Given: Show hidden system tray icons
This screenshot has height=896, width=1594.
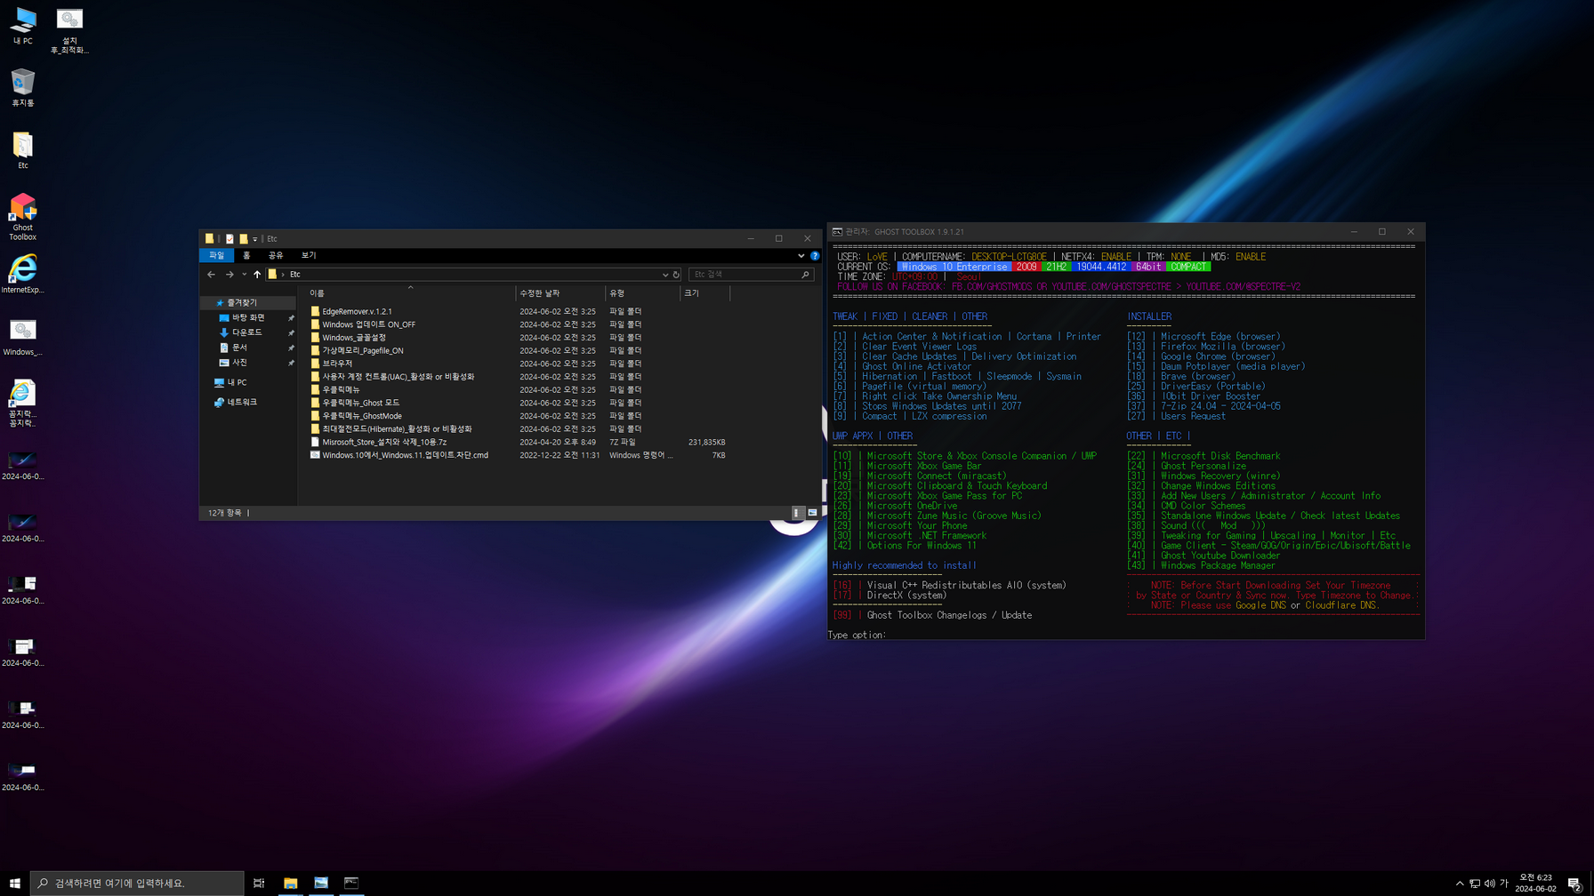Looking at the screenshot, I should [x=1459, y=884].
